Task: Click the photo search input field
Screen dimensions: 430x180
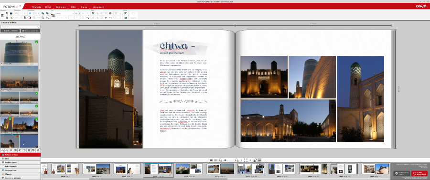Action: pos(20,27)
